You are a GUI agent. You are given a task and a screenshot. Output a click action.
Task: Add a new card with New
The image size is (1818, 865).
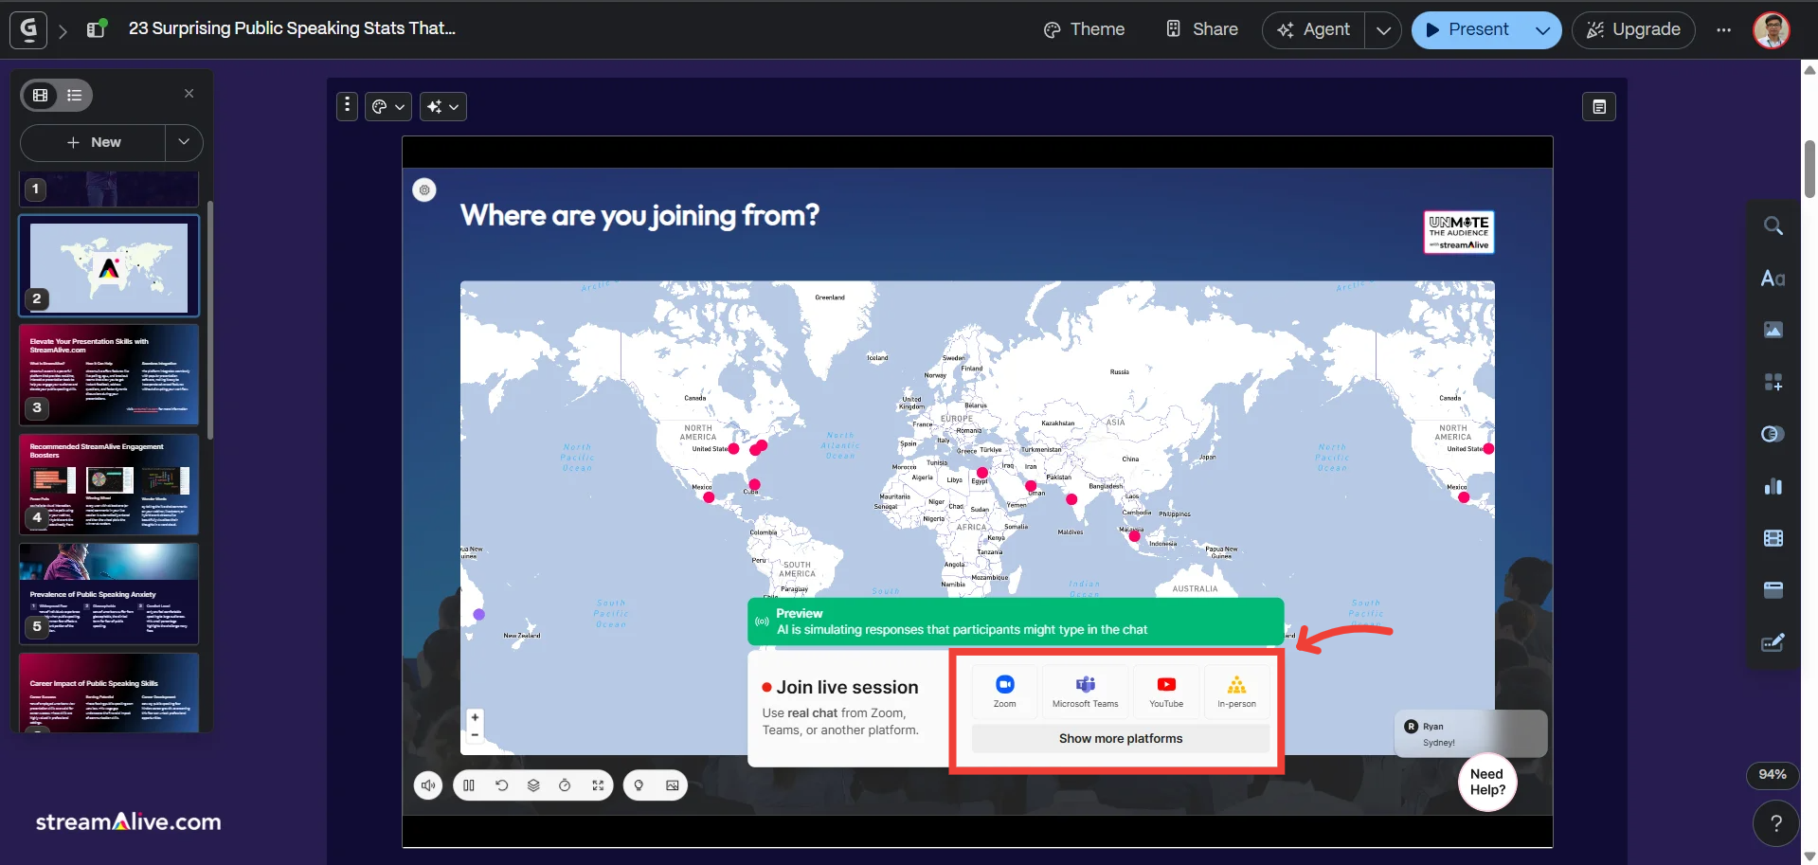pos(93,142)
